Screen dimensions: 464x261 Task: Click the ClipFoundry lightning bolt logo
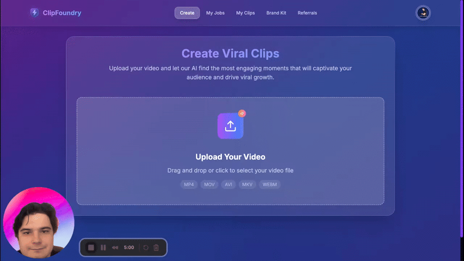pyautogui.click(x=34, y=12)
